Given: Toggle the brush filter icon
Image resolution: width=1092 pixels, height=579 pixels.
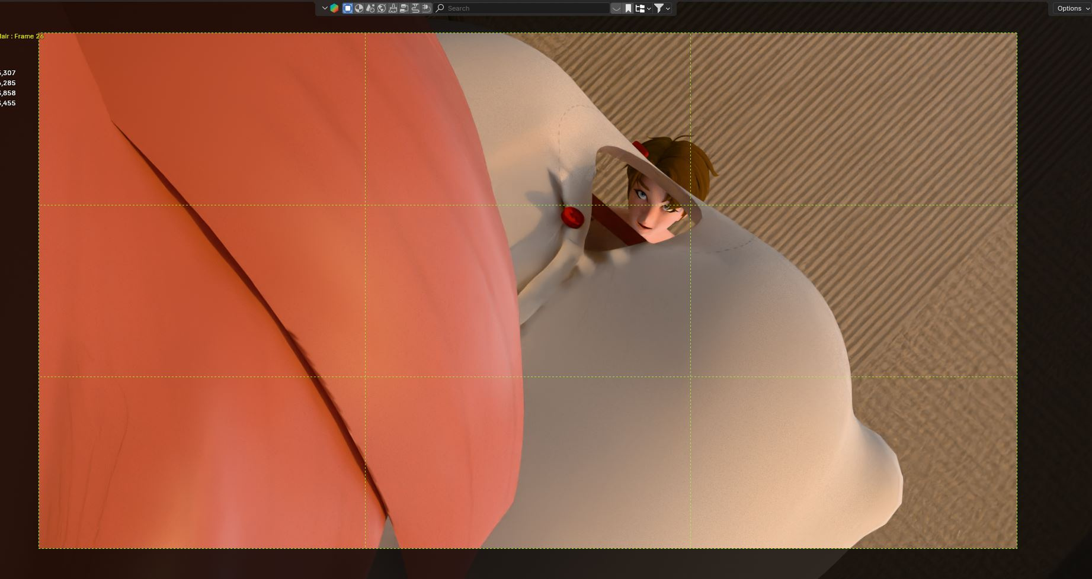Looking at the screenshot, I should coord(393,8).
